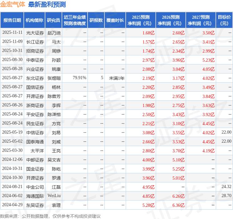This screenshot has width=233, height=219.
Task: Select the 海通国际 cell
Action: 35,196
